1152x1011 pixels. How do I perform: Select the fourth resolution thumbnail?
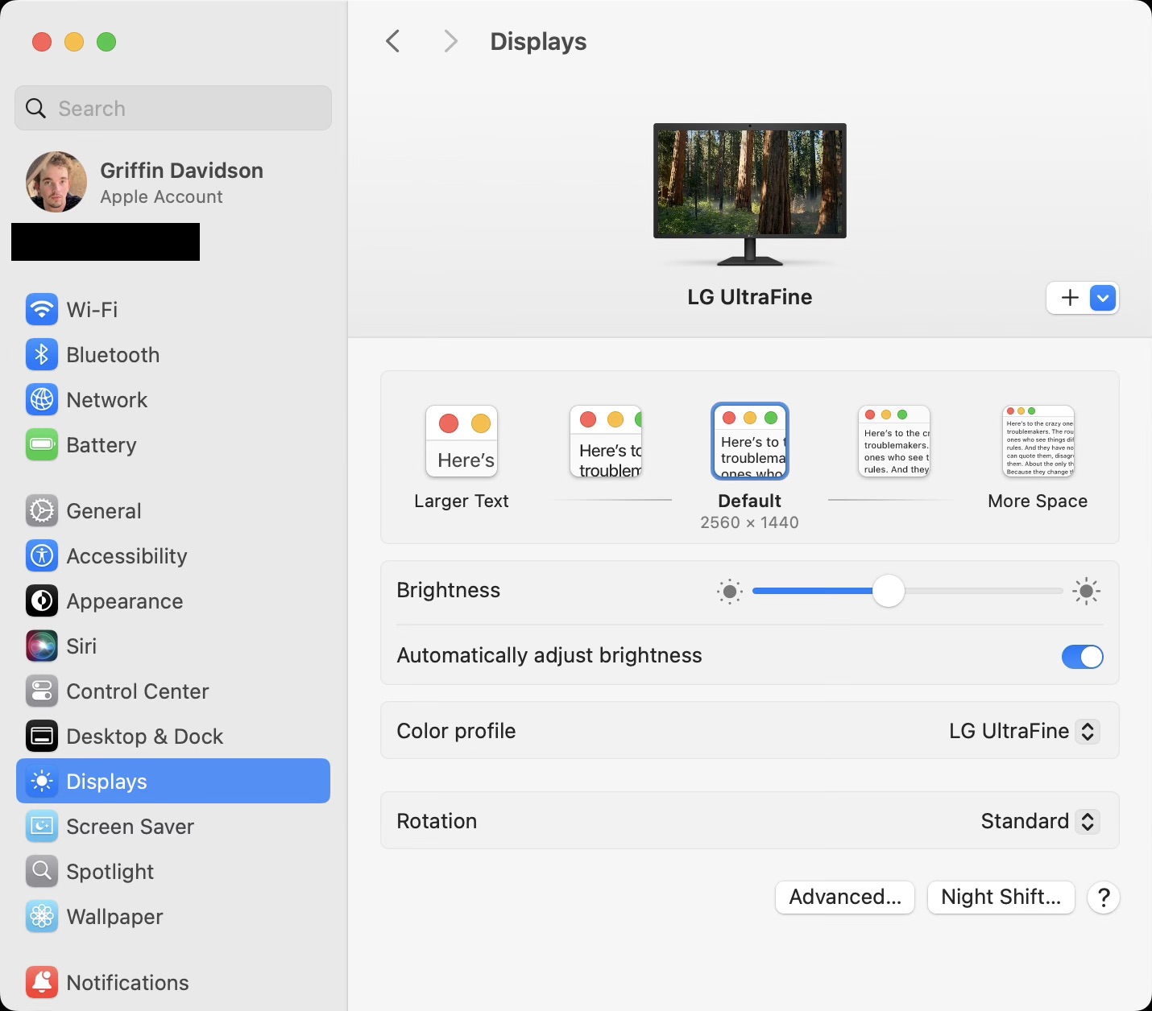click(894, 441)
